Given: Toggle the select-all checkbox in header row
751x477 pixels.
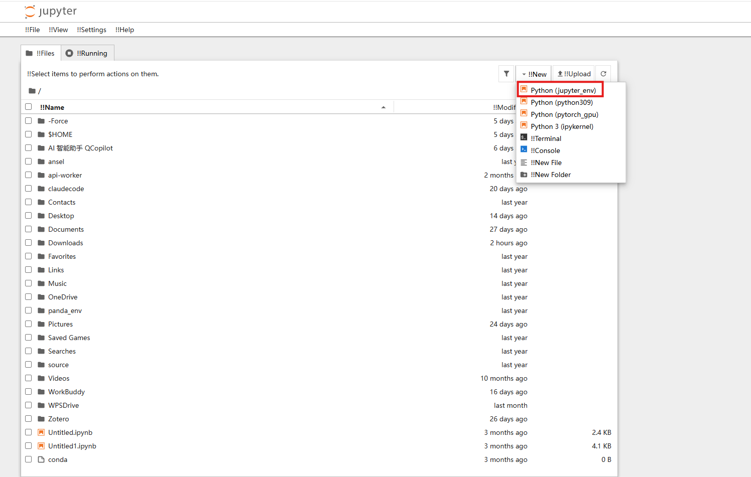Looking at the screenshot, I should pyautogui.click(x=29, y=107).
